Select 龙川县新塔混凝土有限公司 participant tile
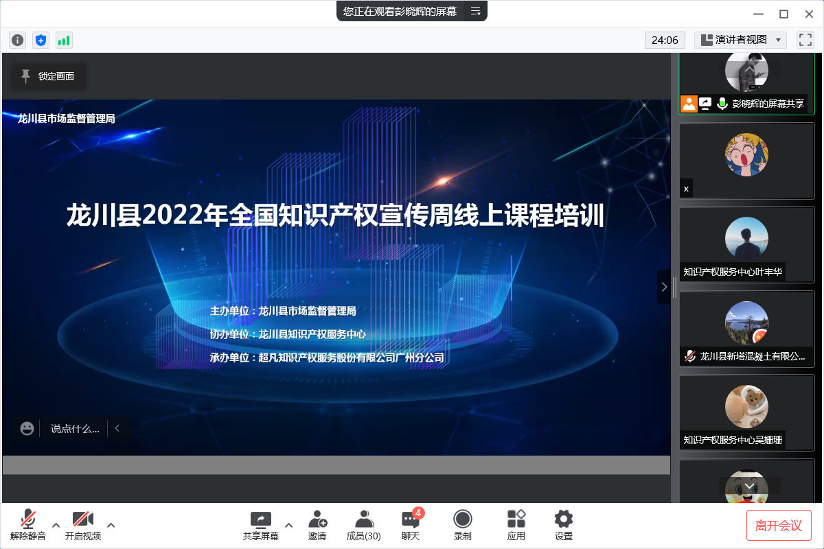Screen dimensions: 824x549 pos(746,328)
